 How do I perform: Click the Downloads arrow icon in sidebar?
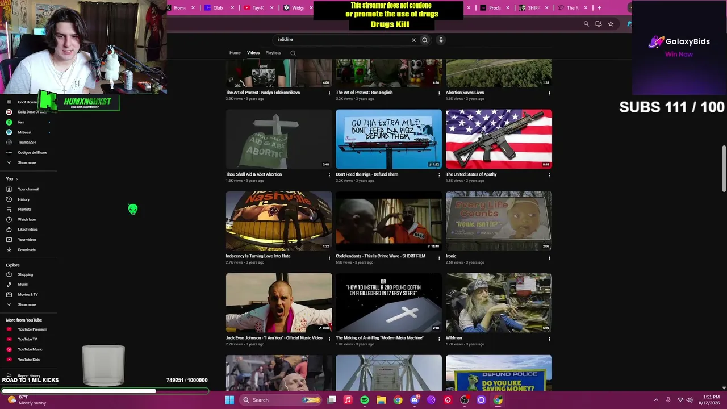tap(9, 249)
